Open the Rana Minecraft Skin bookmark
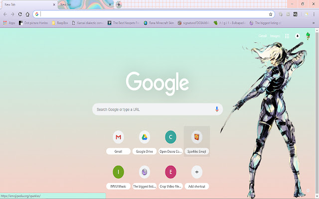This screenshot has width=319, height=199. coord(159,23)
